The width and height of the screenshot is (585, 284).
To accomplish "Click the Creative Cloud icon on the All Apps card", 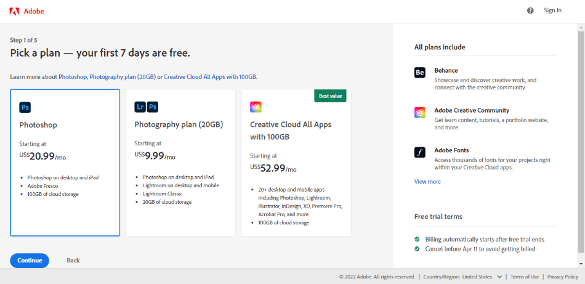I will [256, 107].
